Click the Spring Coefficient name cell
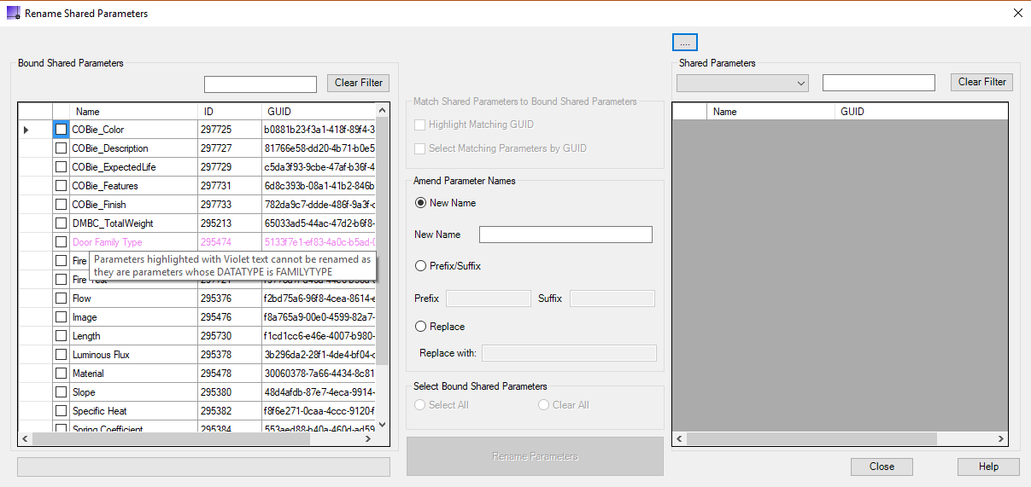1031x487 pixels. coord(134,426)
